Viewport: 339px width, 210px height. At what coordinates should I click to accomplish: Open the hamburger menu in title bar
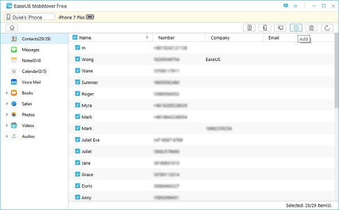[x=295, y=6]
